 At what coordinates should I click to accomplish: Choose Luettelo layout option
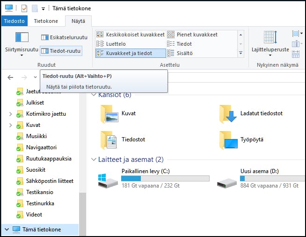coord(116,44)
